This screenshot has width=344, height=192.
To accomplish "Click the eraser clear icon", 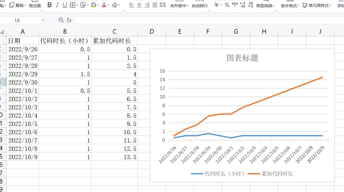I will (x=114, y=5).
